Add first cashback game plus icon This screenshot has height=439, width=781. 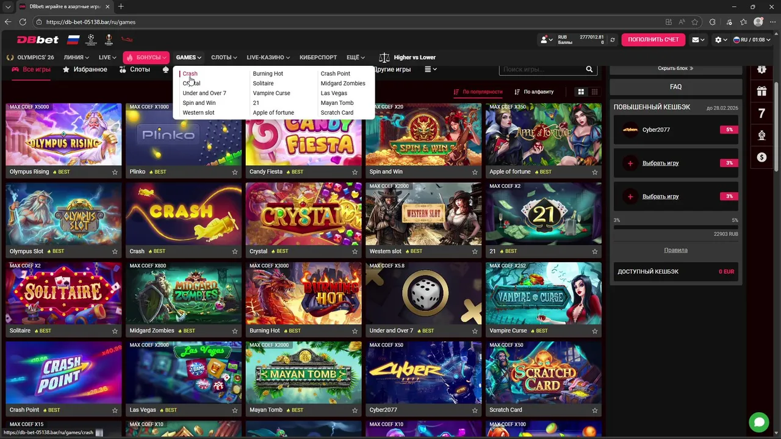coord(630,163)
